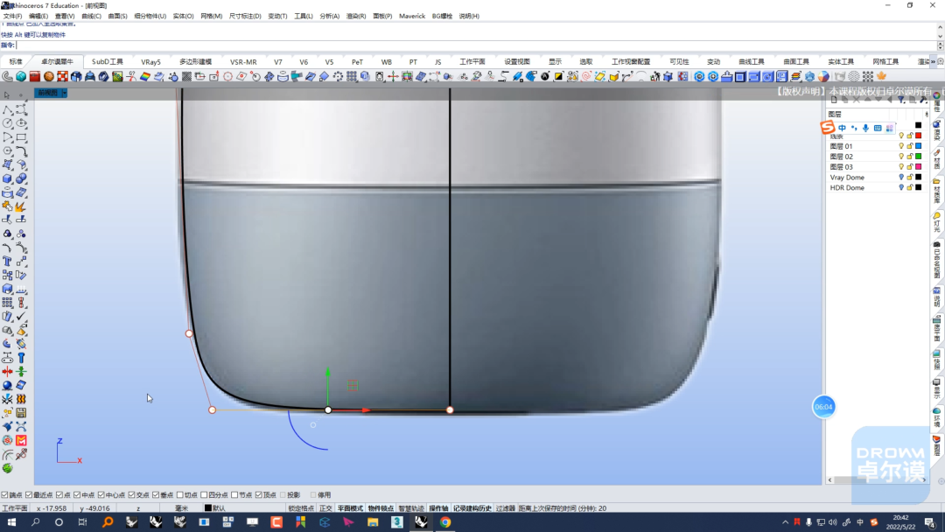Click the new layer icon in layers panel
The width and height of the screenshot is (945, 532).
[834, 100]
